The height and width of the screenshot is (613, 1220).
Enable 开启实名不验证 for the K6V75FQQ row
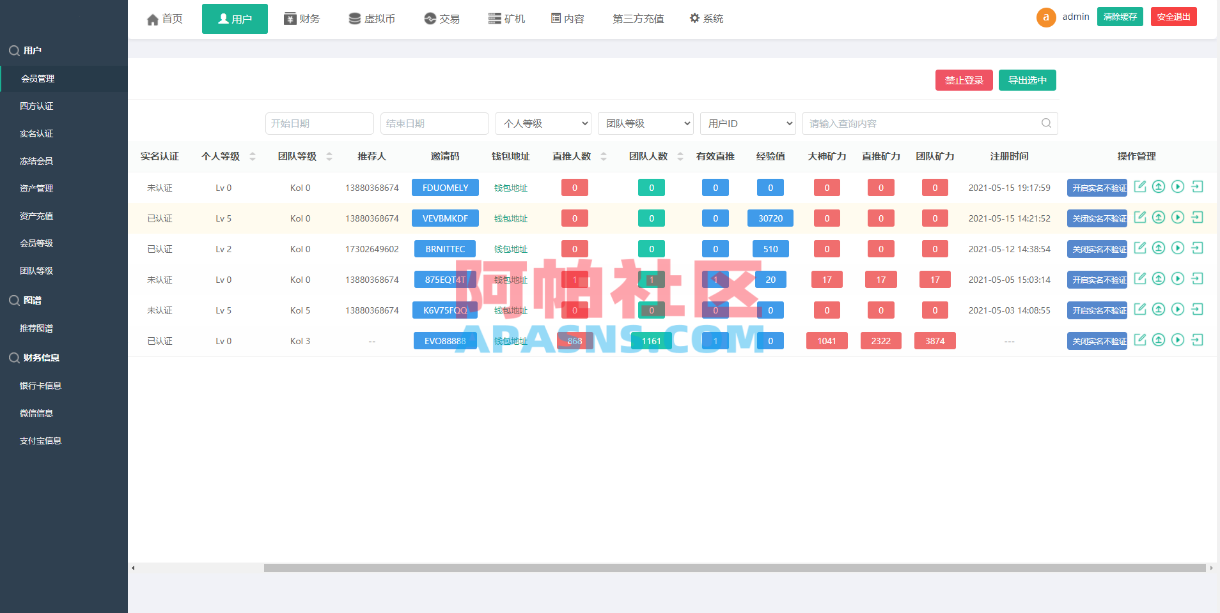[1097, 310]
